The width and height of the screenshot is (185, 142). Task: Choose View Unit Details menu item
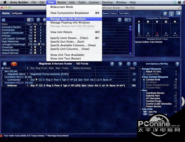[x=74, y=32]
